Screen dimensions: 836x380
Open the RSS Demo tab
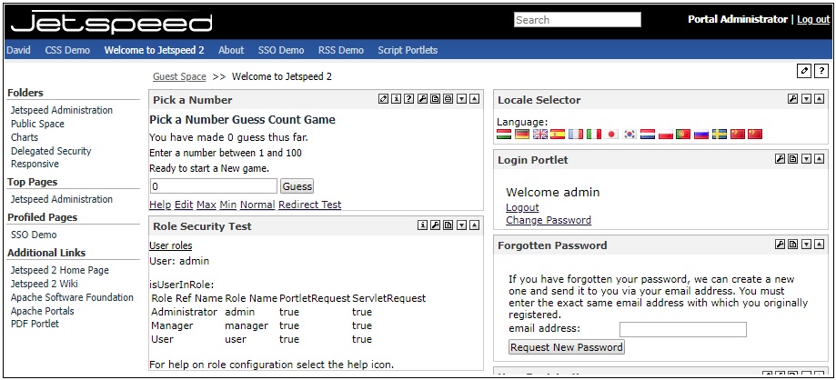pyautogui.click(x=341, y=50)
